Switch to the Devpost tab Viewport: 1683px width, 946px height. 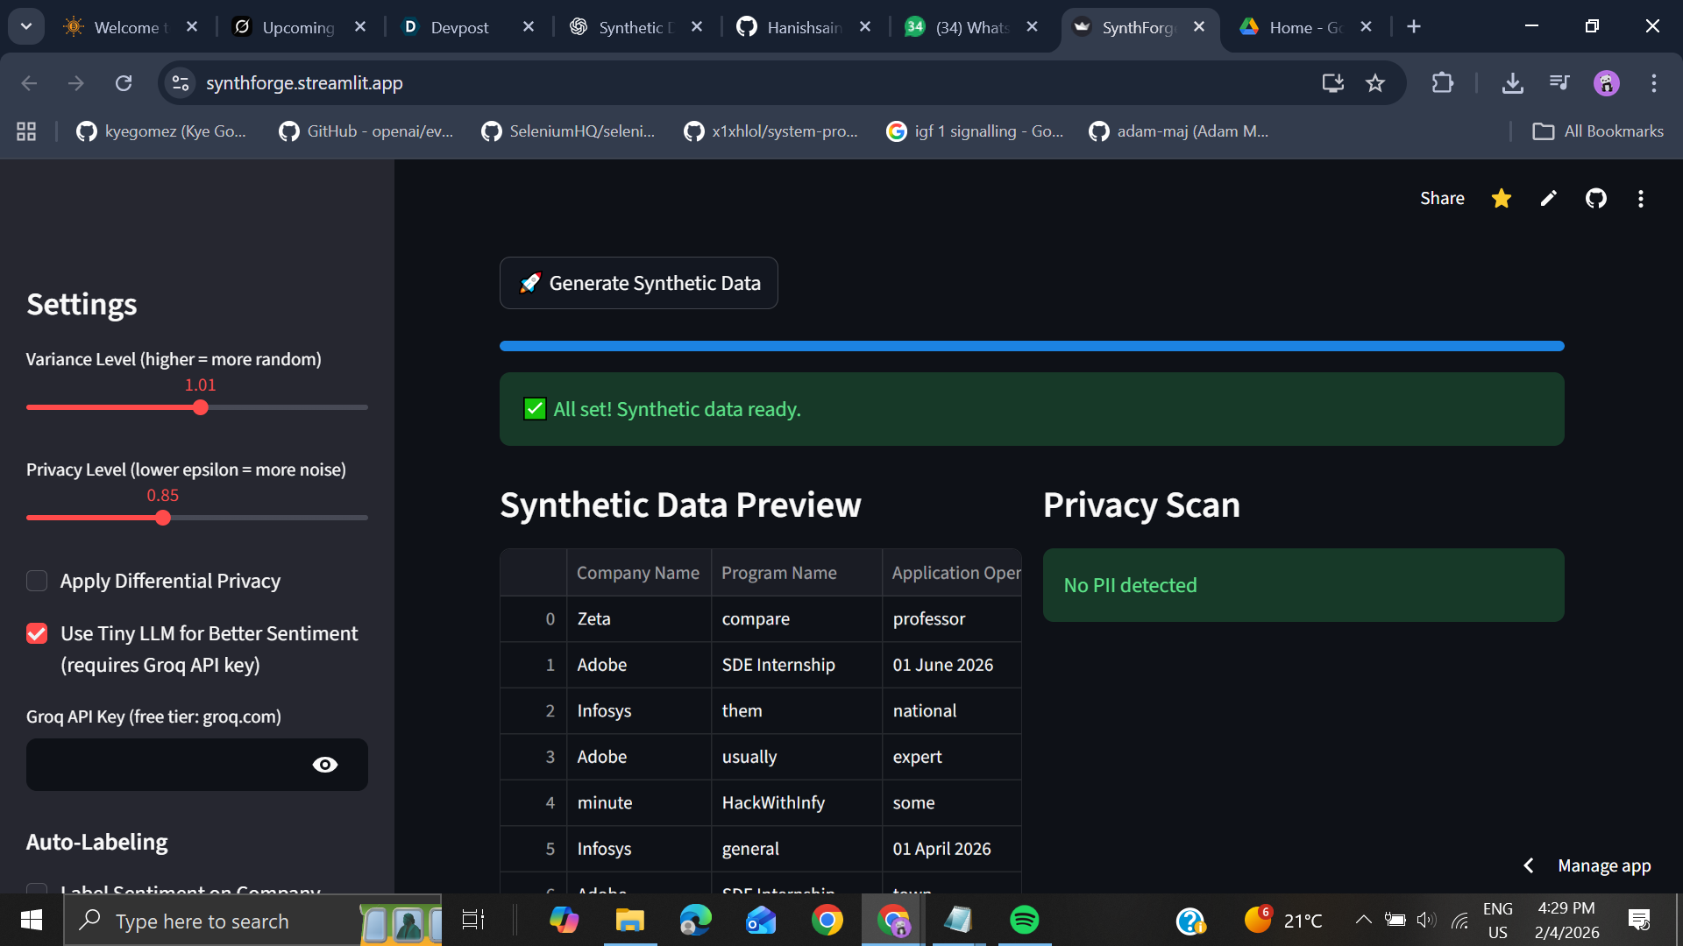pos(459,27)
